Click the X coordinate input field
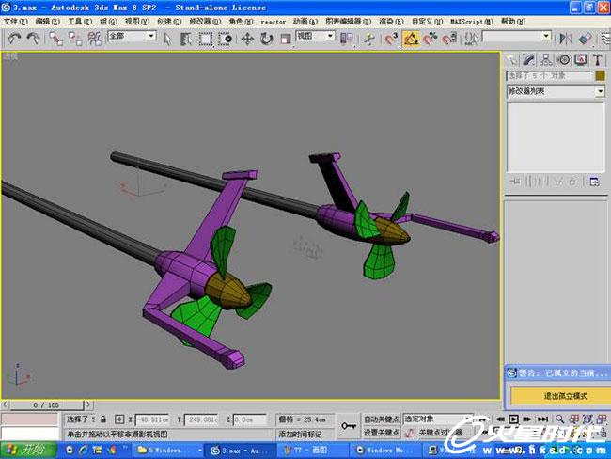This screenshot has width=611, height=459. pyautogui.click(x=152, y=419)
